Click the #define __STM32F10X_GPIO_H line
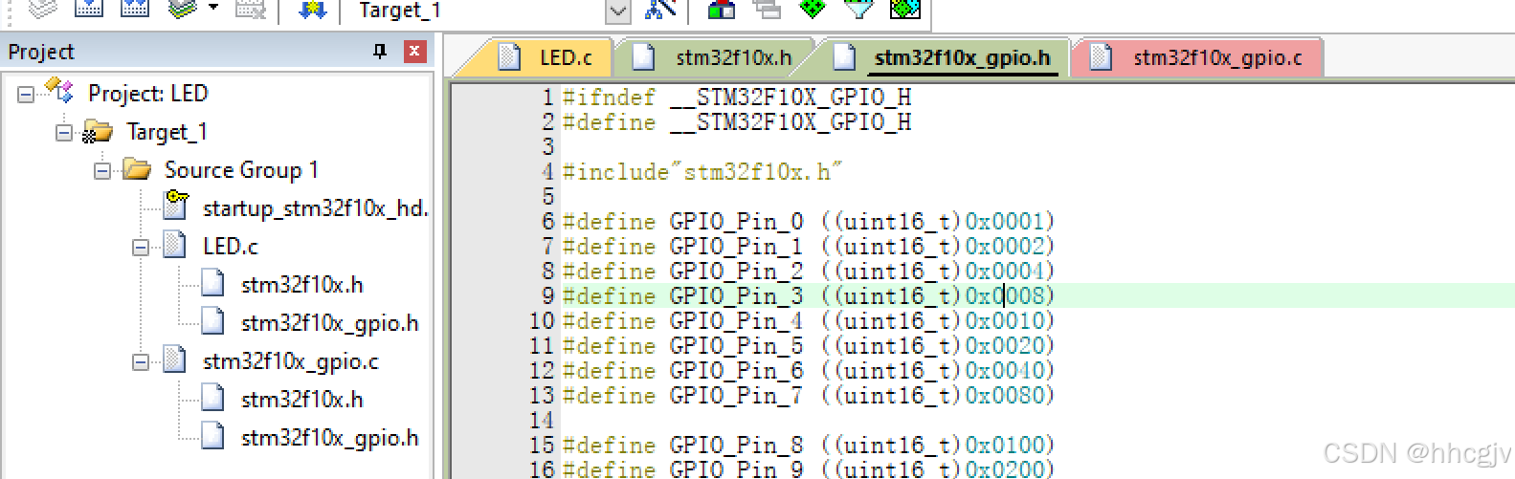1515x479 pixels. click(x=737, y=122)
